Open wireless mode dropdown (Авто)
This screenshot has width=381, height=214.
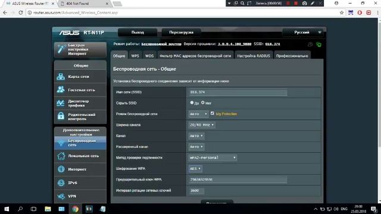pos(198,114)
